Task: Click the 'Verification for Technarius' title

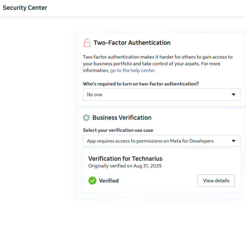Action: tap(125, 159)
